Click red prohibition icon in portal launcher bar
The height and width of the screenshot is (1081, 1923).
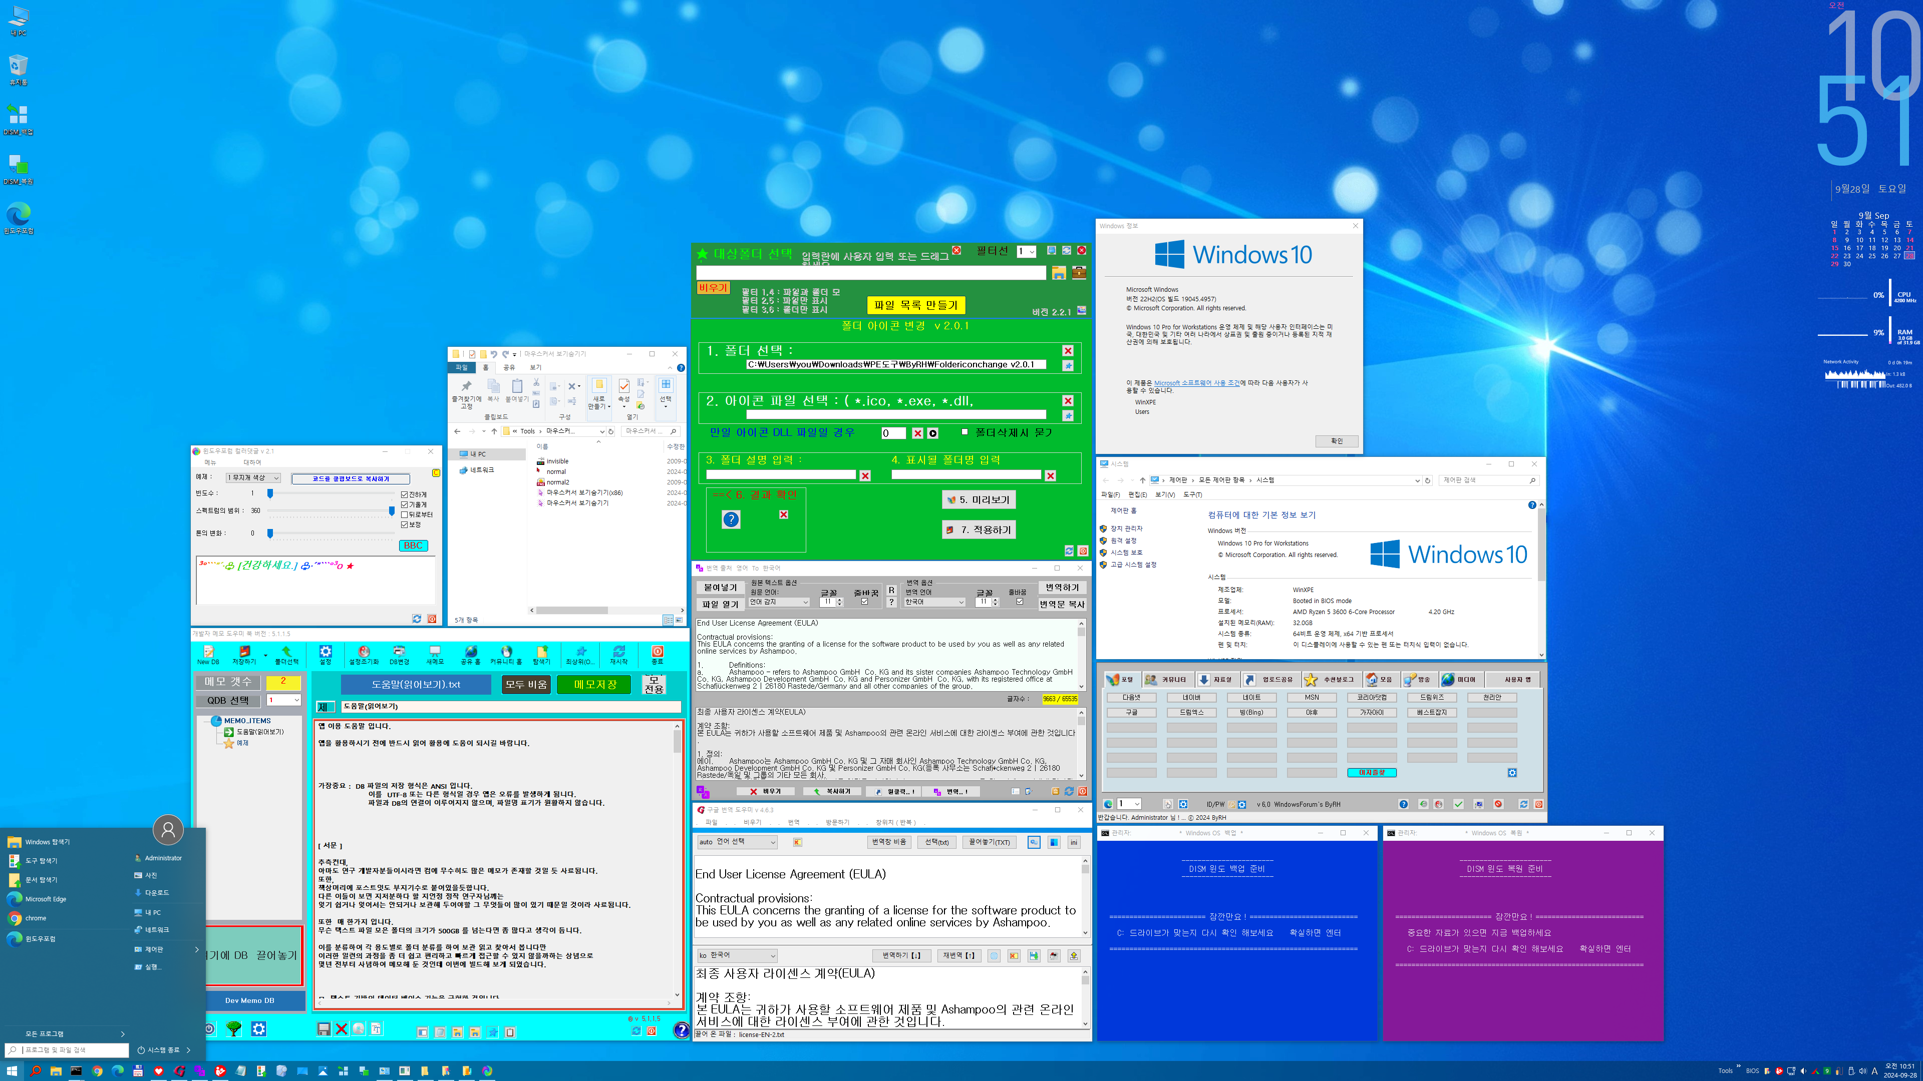click(1498, 804)
